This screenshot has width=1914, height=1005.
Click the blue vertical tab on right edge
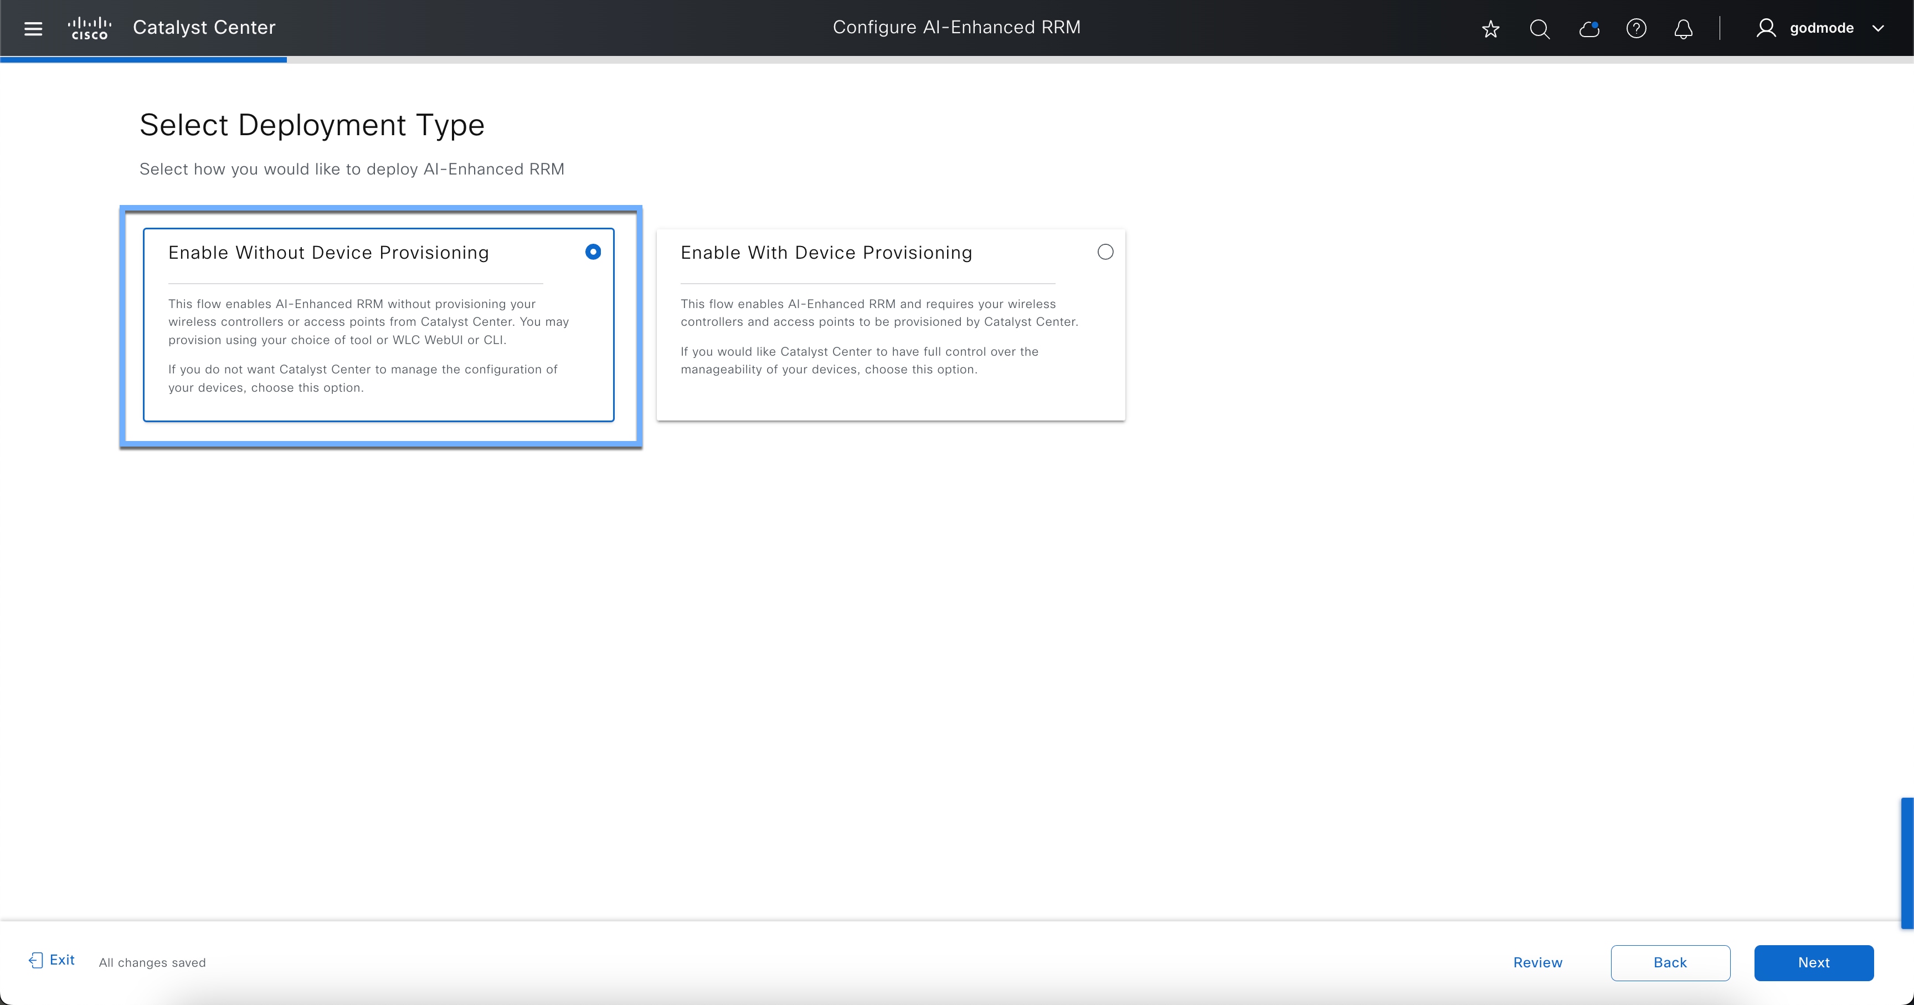1907,862
